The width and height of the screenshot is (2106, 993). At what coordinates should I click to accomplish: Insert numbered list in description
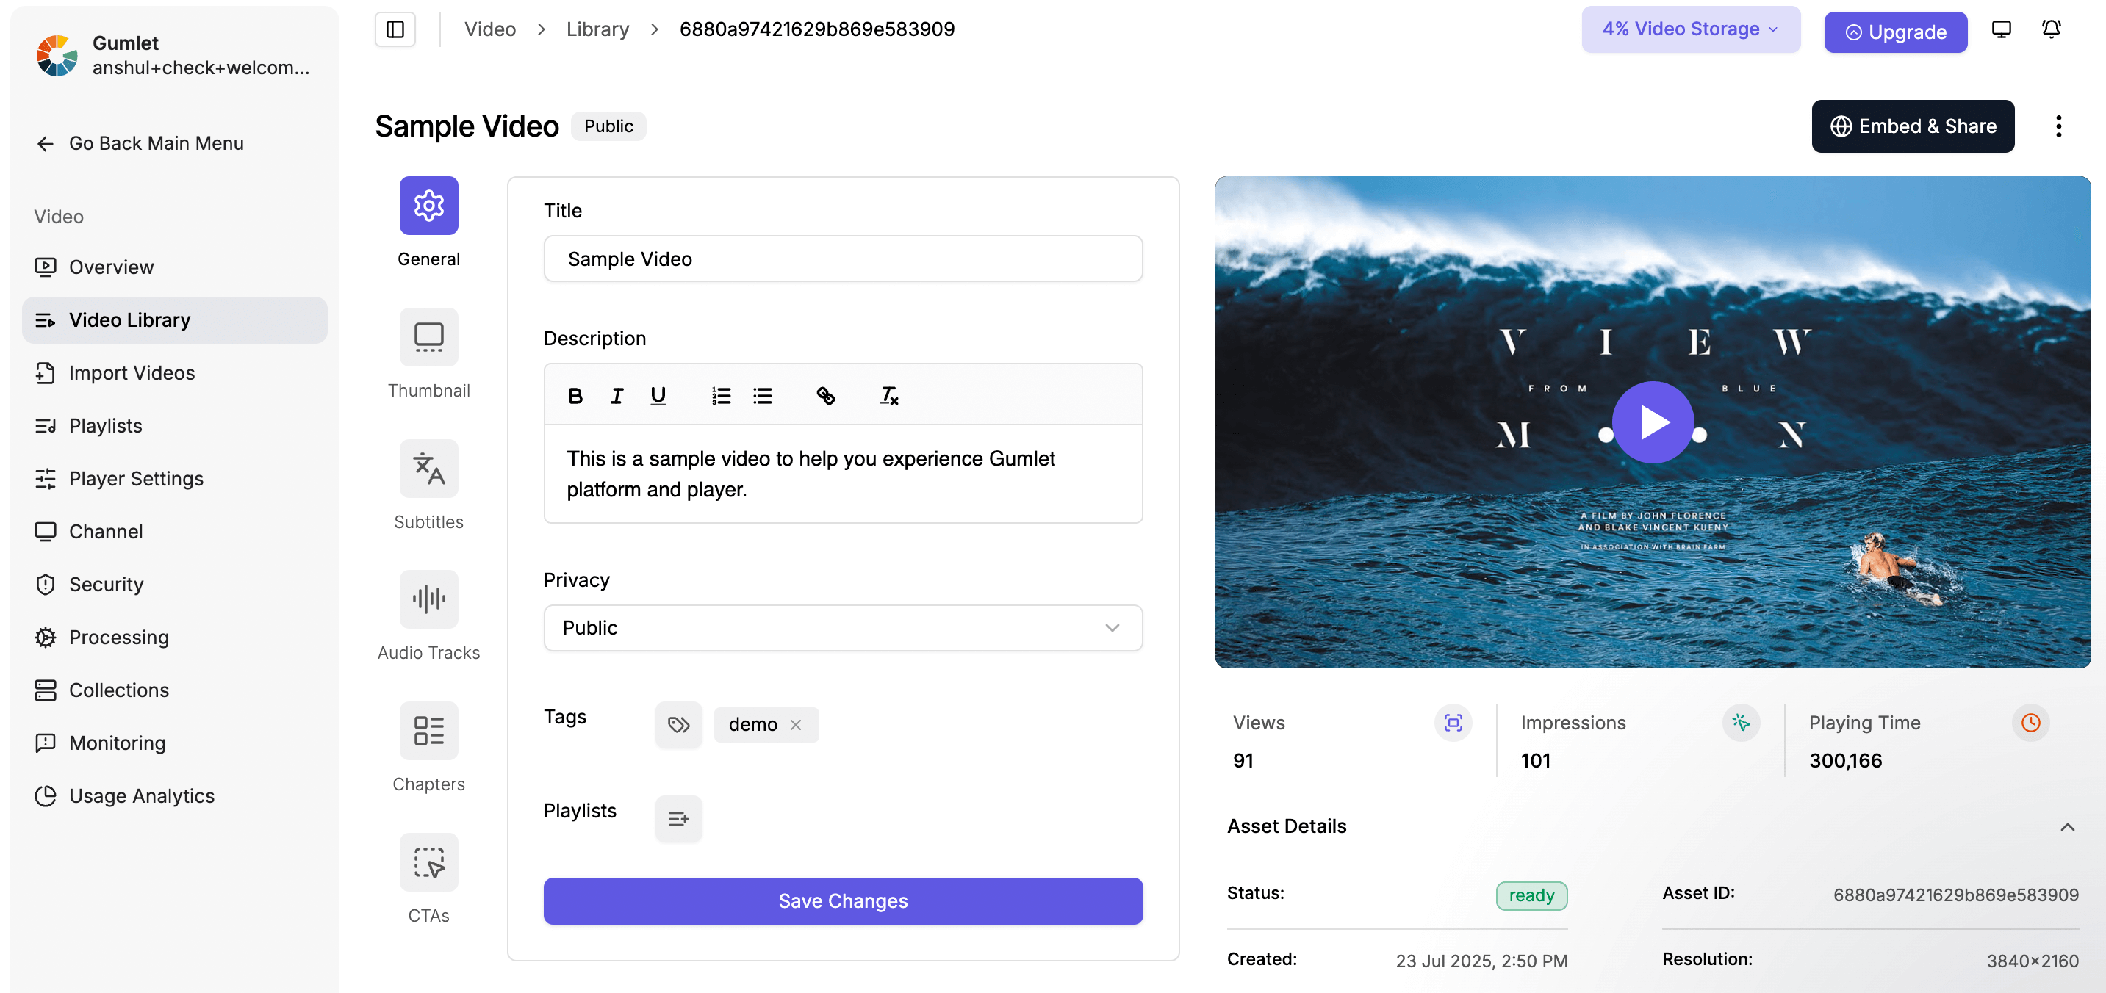(721, 397)
